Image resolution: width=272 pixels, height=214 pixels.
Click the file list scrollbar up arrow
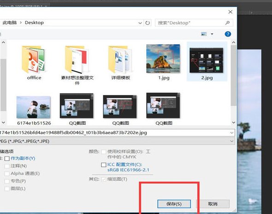point(234,42)
